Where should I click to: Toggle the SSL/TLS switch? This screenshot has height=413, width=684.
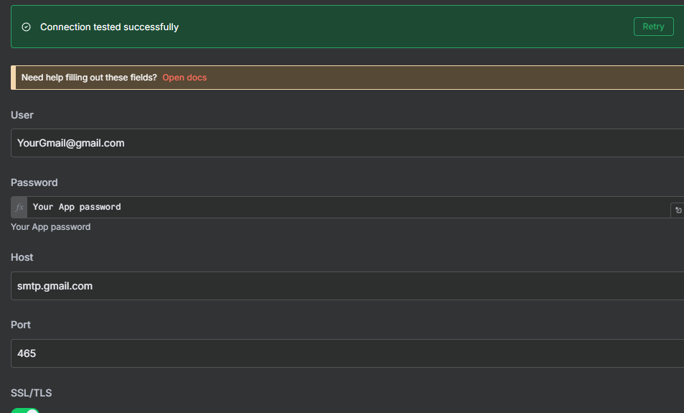click(25, 411)
